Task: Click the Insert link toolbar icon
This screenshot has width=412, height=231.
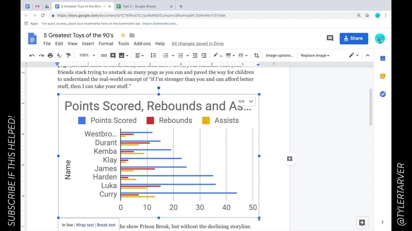Action: point(104,56)
